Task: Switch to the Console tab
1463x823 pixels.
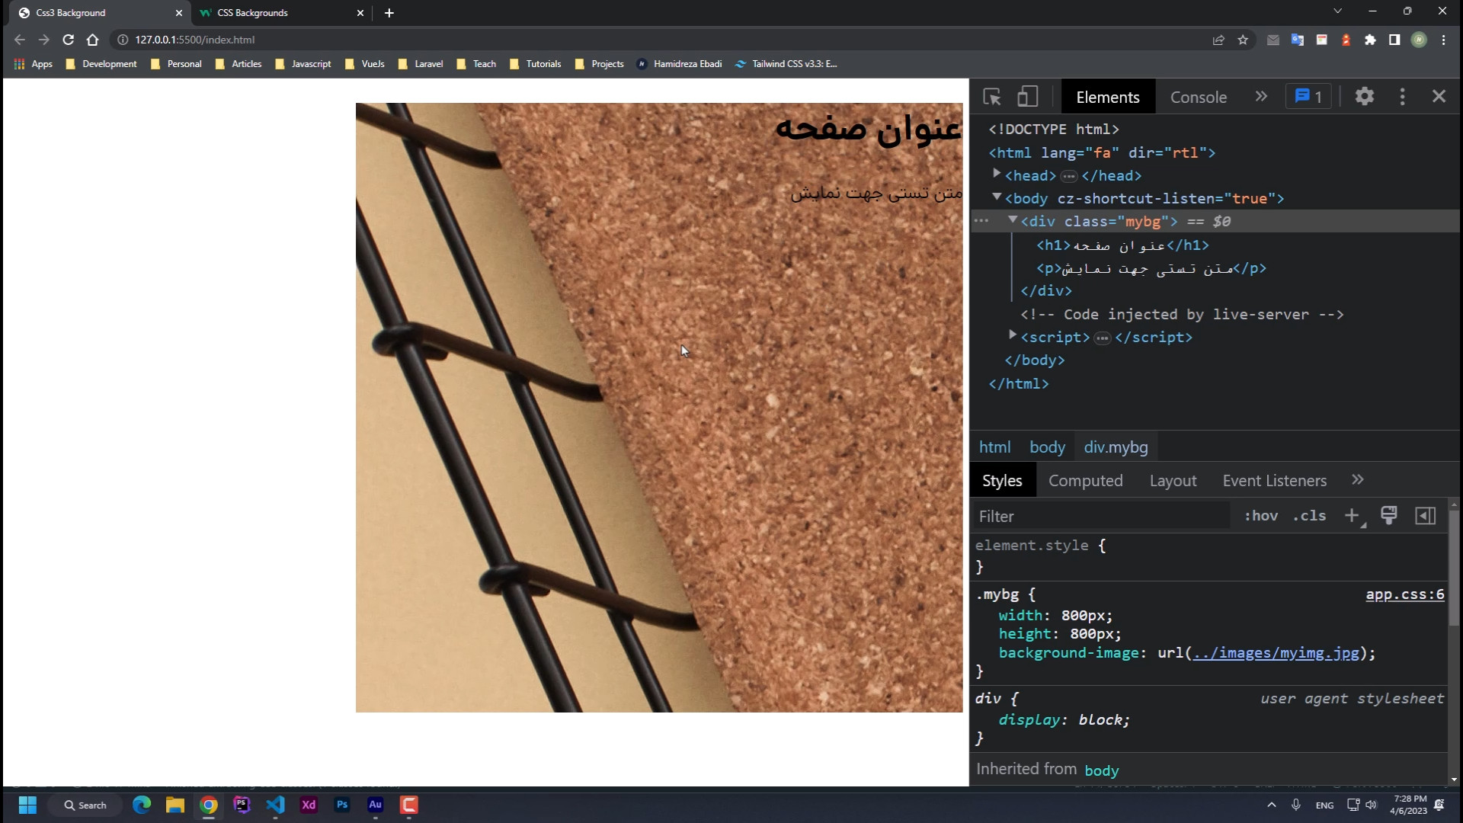Action: point(1198,98)
